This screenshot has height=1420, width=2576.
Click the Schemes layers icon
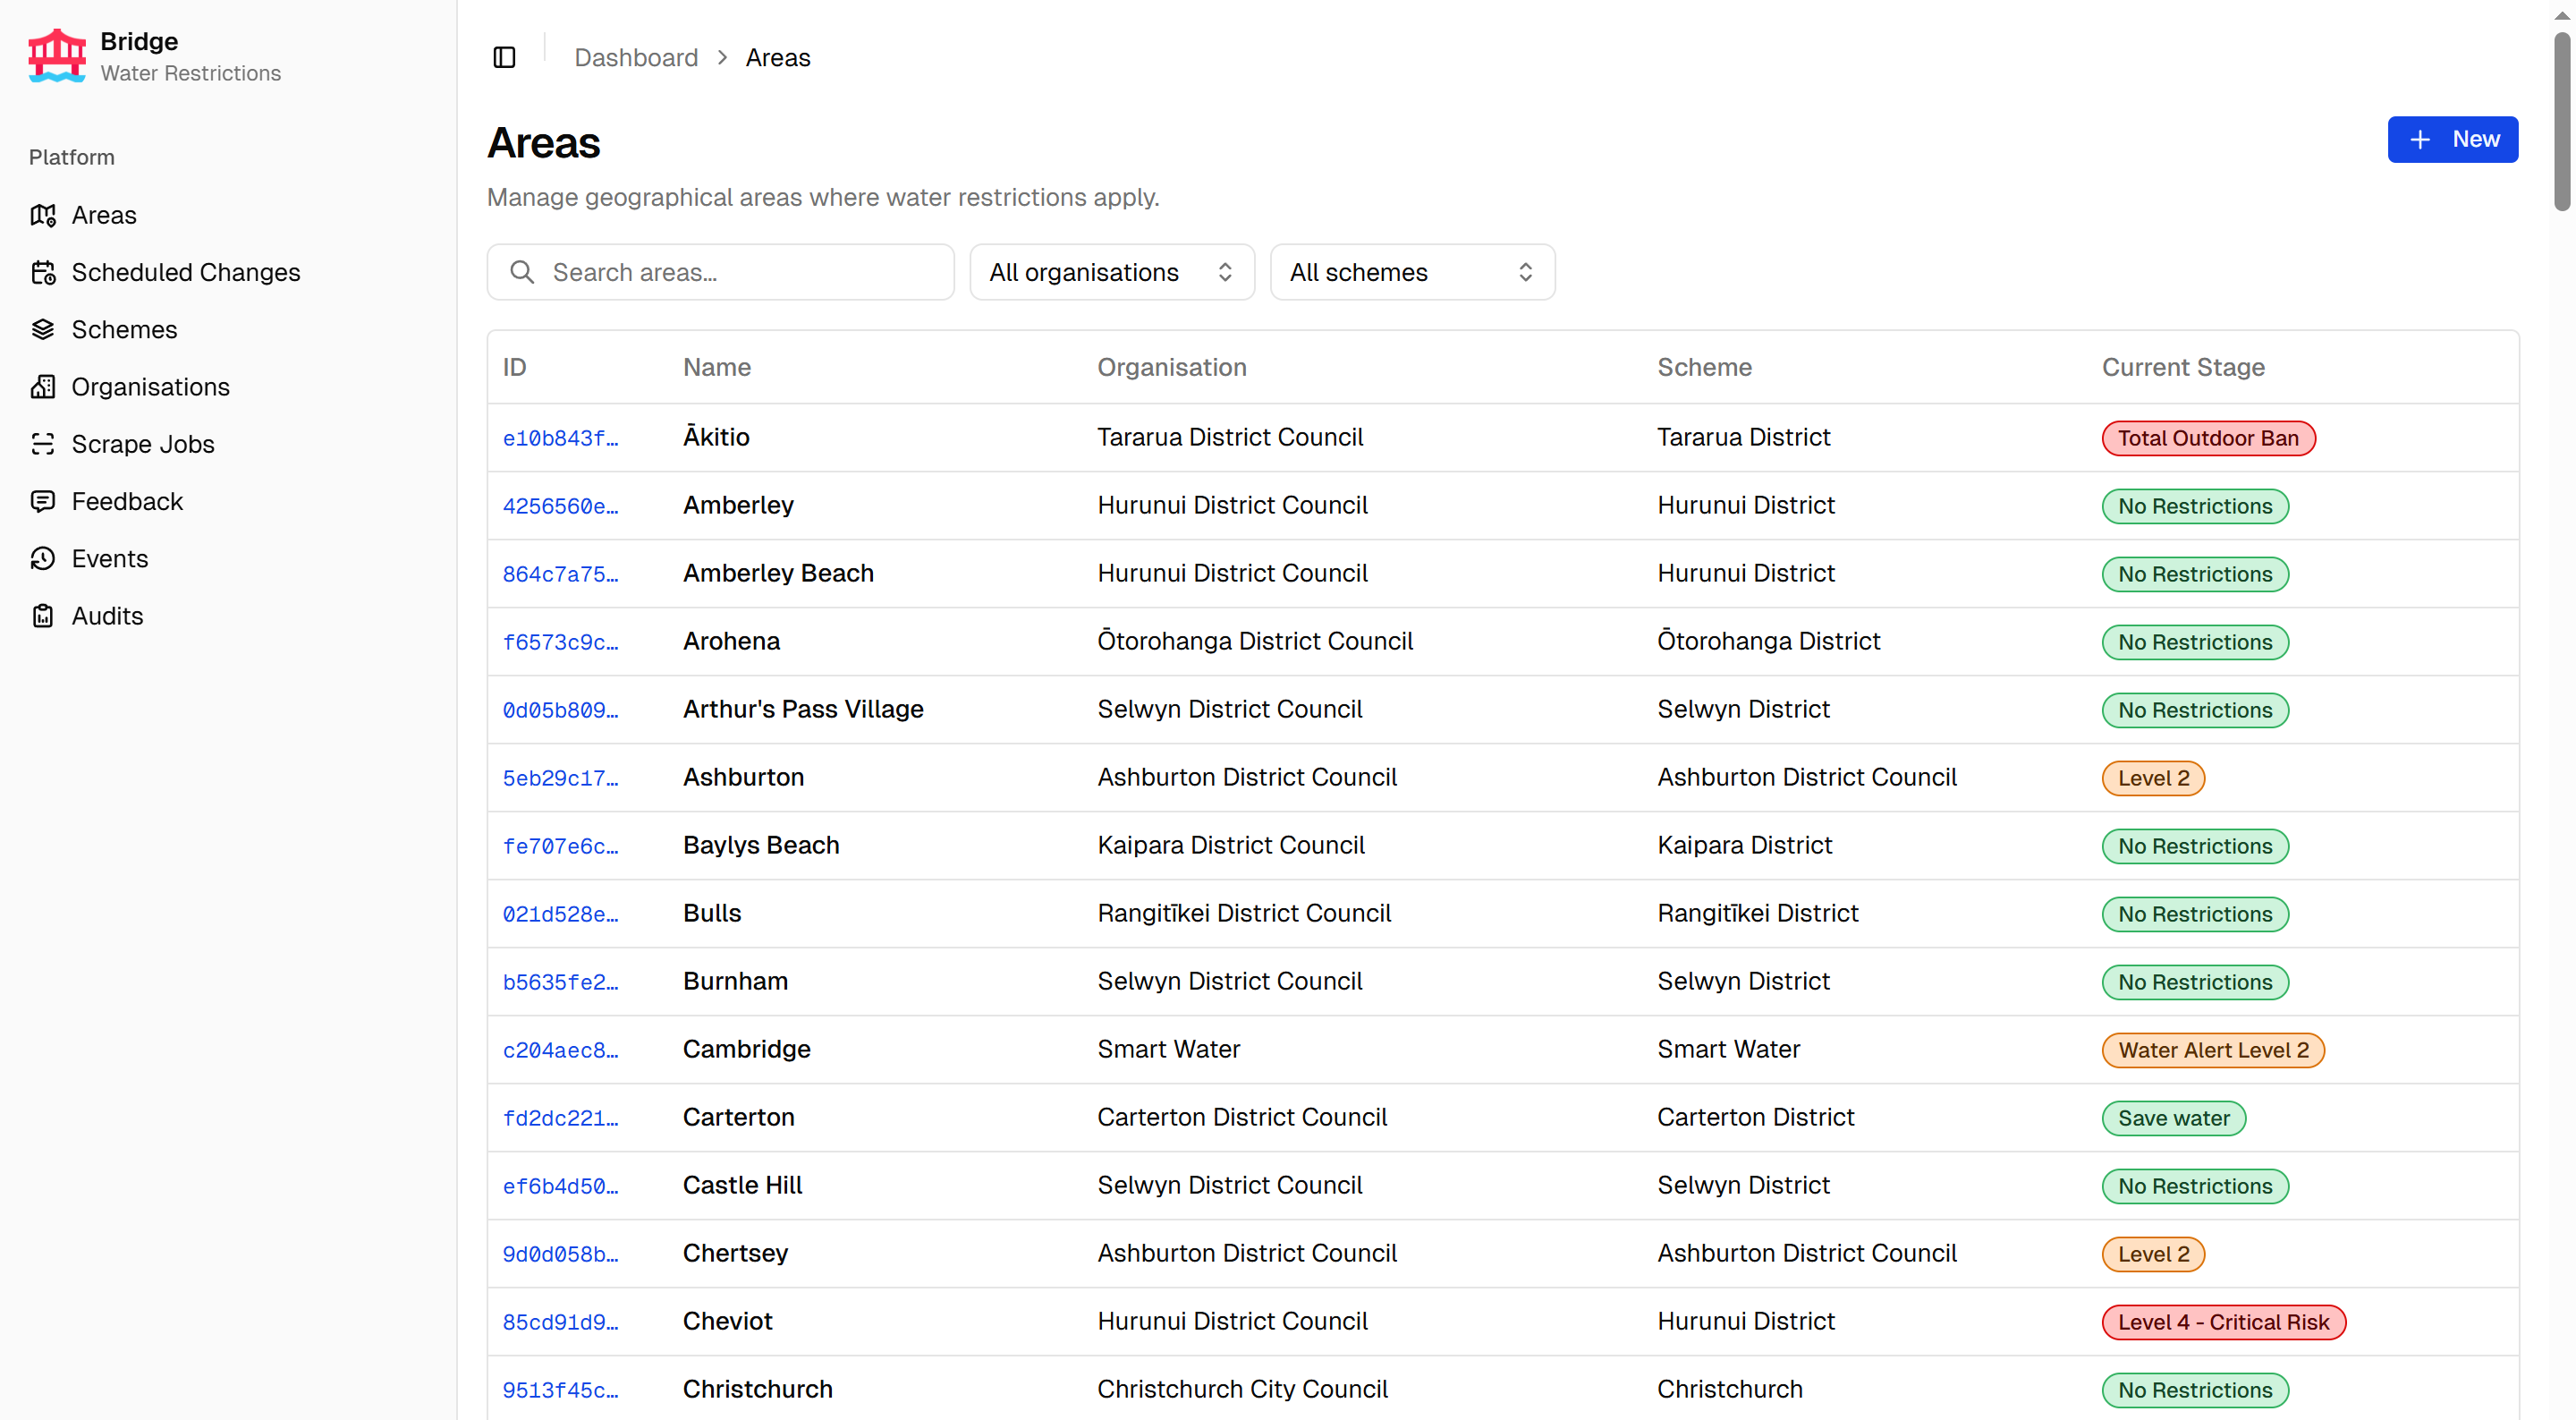click(43, 329)
